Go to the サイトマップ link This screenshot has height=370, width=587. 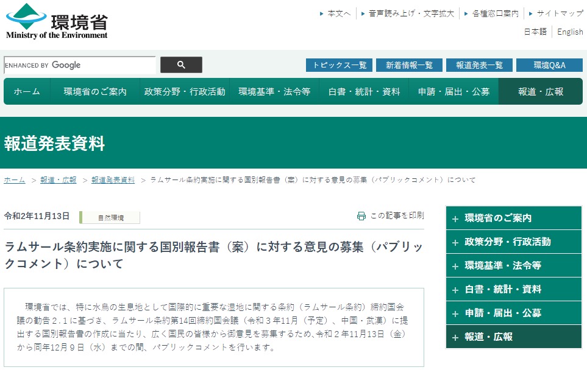coord(560,13)
